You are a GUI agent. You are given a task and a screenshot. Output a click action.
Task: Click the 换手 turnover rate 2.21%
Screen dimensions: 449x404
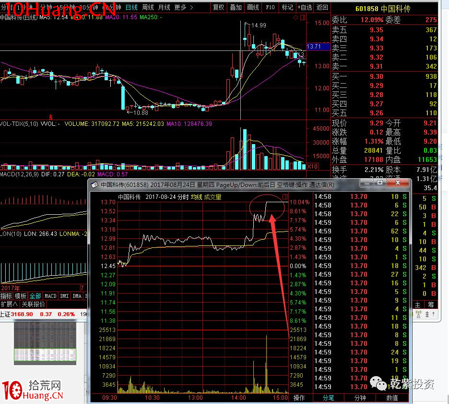point(374,170)
